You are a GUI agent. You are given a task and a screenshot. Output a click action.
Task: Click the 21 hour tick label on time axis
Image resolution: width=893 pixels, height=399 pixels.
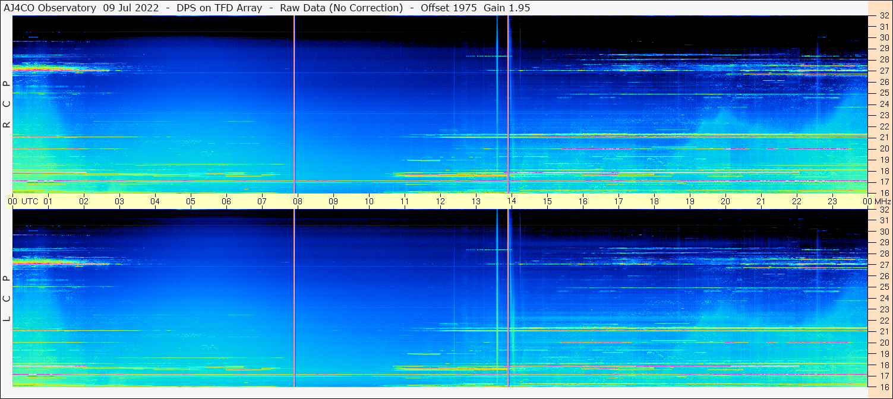pos(761,201)
